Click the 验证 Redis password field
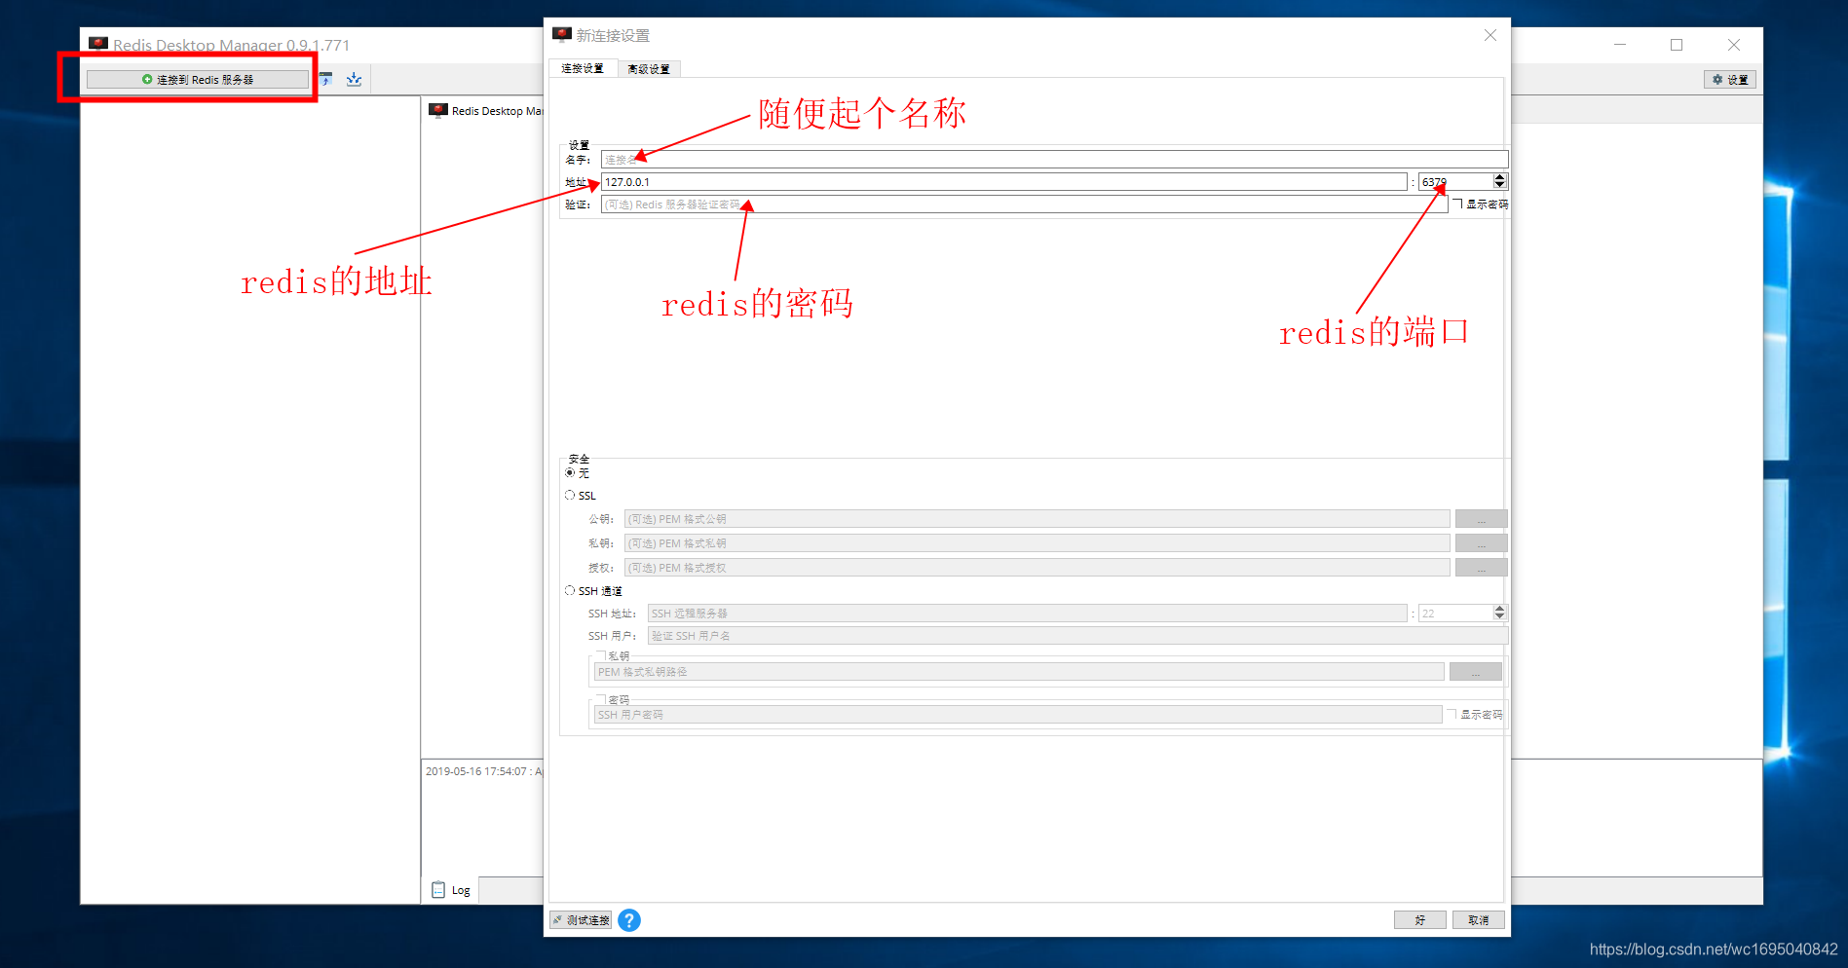This screenshot has width=1848, height=968. click(x=1024, y=205)
